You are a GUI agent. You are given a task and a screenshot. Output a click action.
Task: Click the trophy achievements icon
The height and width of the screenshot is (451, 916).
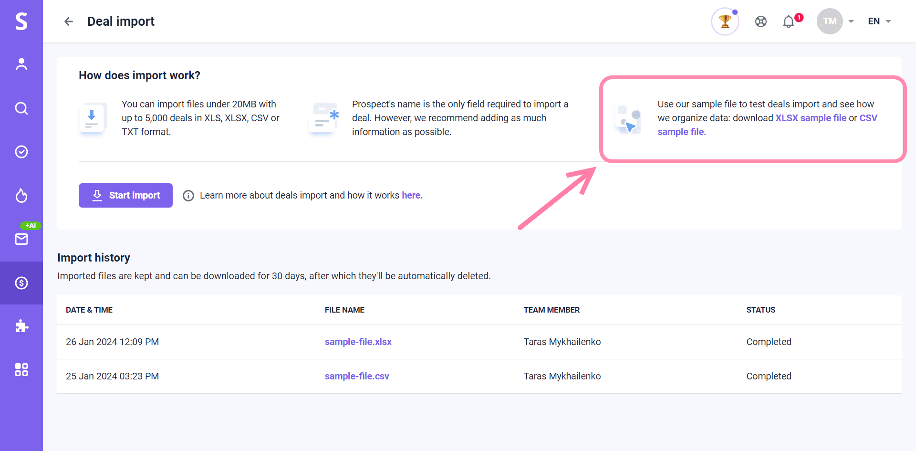725,21
